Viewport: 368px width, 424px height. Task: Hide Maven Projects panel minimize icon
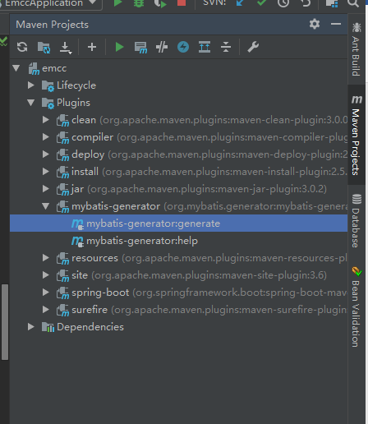pyautogui.click(x=336, y=24)
